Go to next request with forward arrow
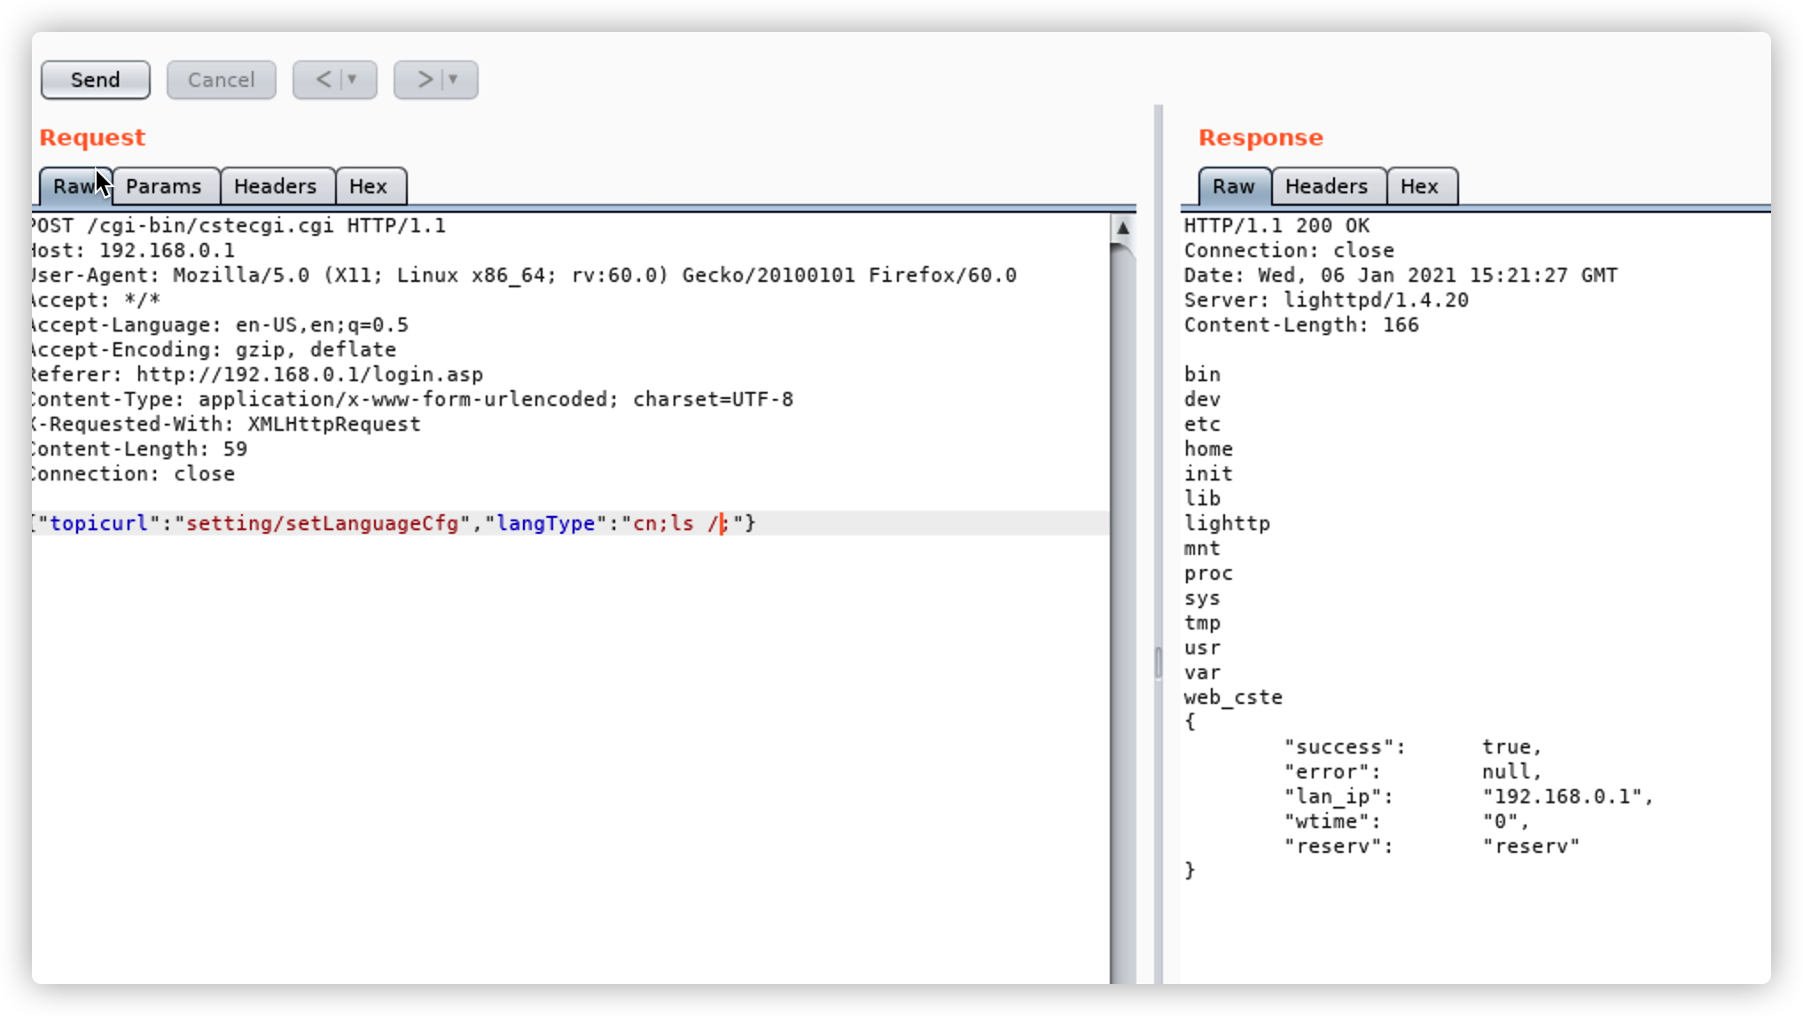The width and height of the screenshot is (1803, 1016). (x=425, y=80)
